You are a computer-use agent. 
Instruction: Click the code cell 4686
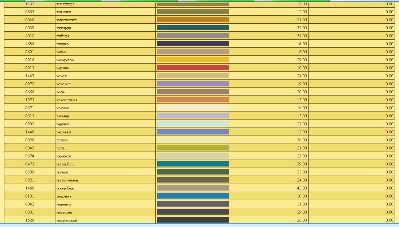pyautogui.click(x=30, y=44)
